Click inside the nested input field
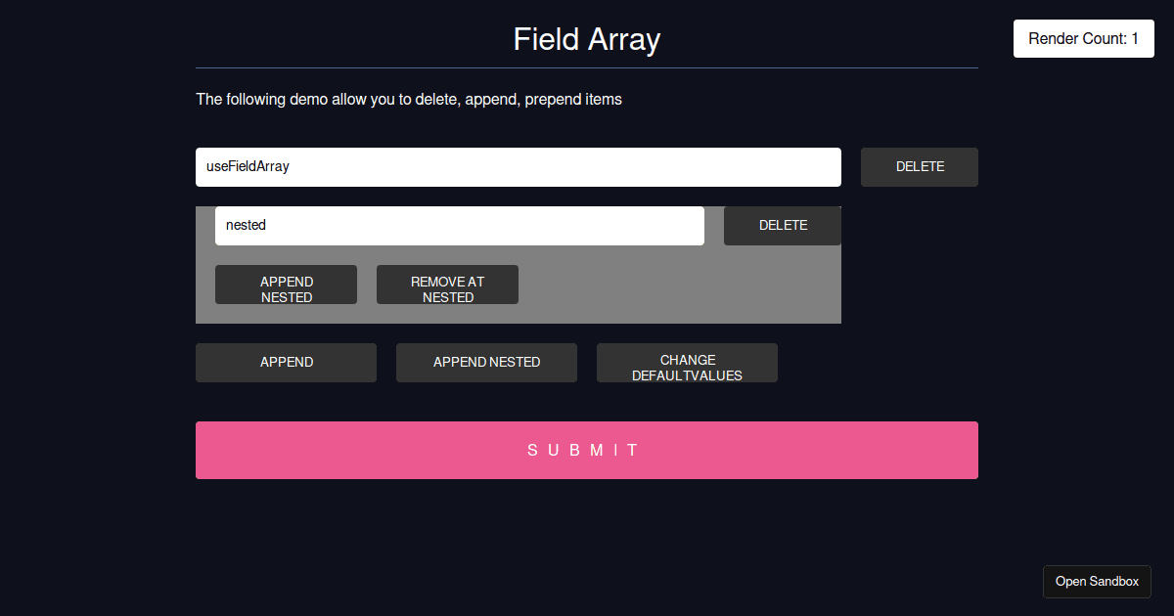Viewport: 1174px width, 616px height. (x=459, y=225)
